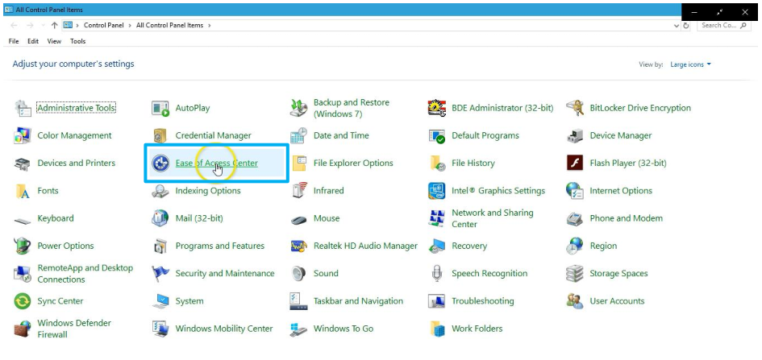Screen dimensions: 762x360
Task: Click the Devices and Printers icon
Action: pyautogui.click(x=23, y=163)
